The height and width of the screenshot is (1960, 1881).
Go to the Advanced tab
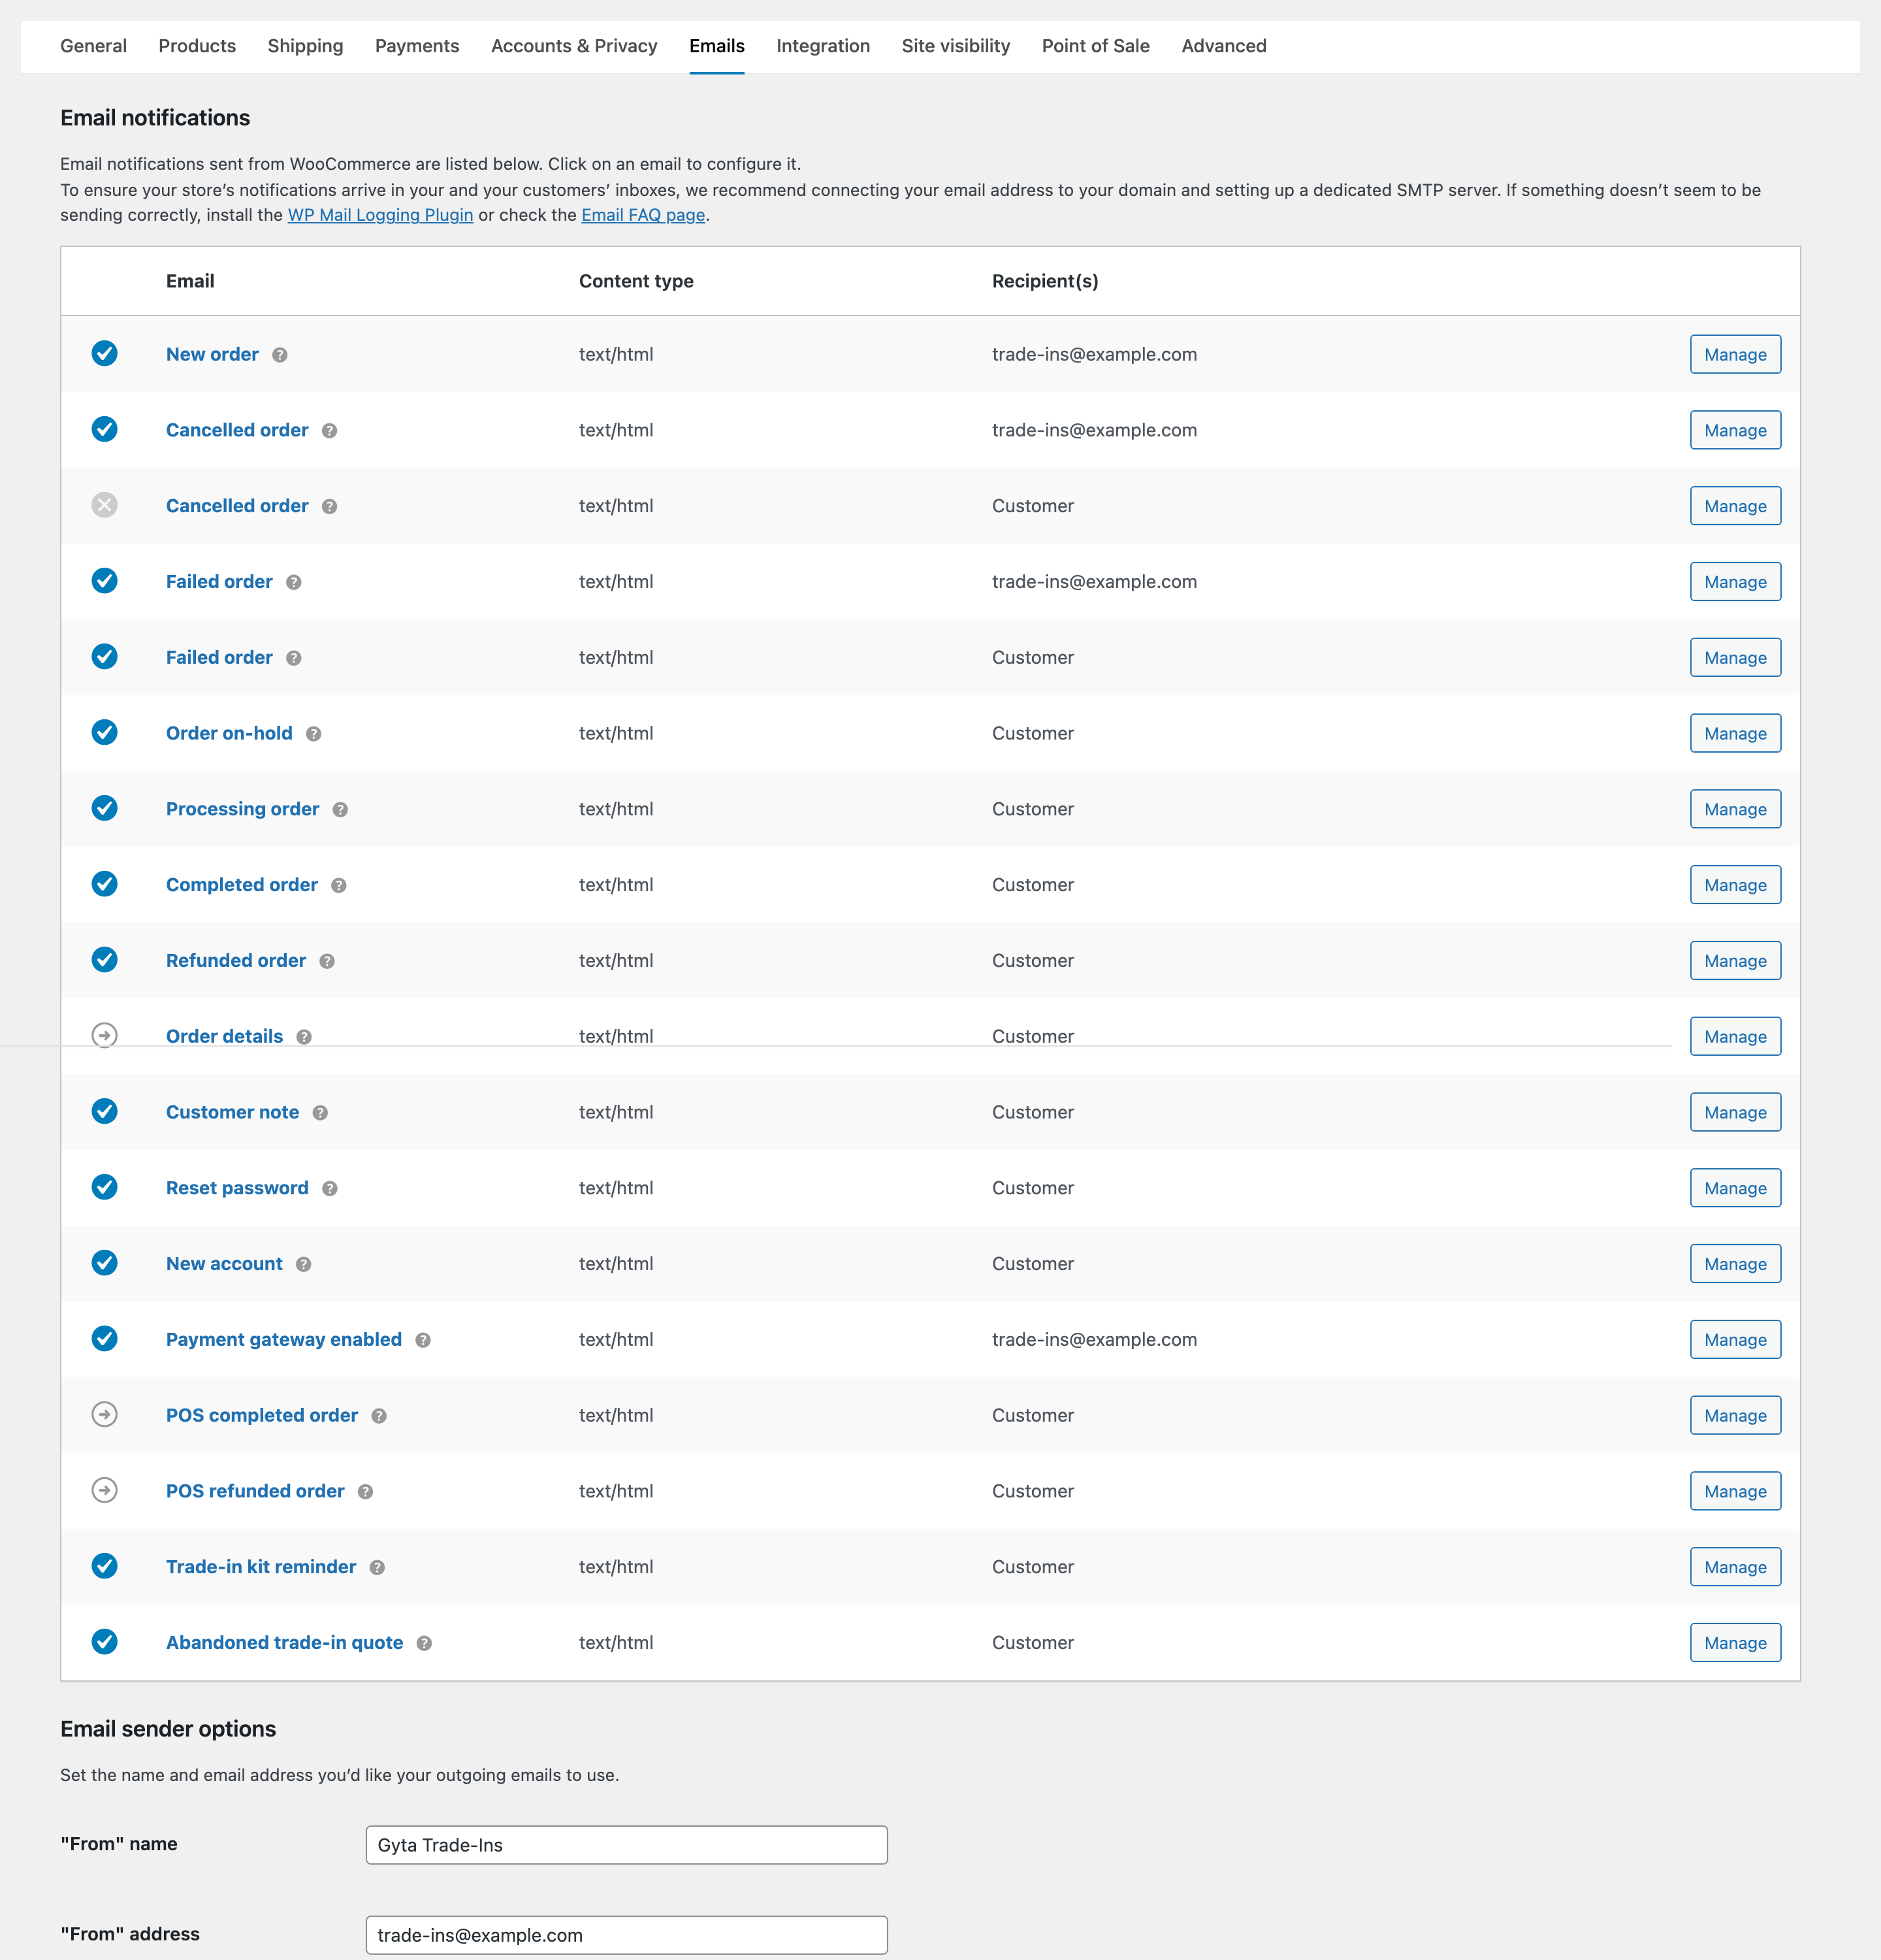tap(1223, 46)
